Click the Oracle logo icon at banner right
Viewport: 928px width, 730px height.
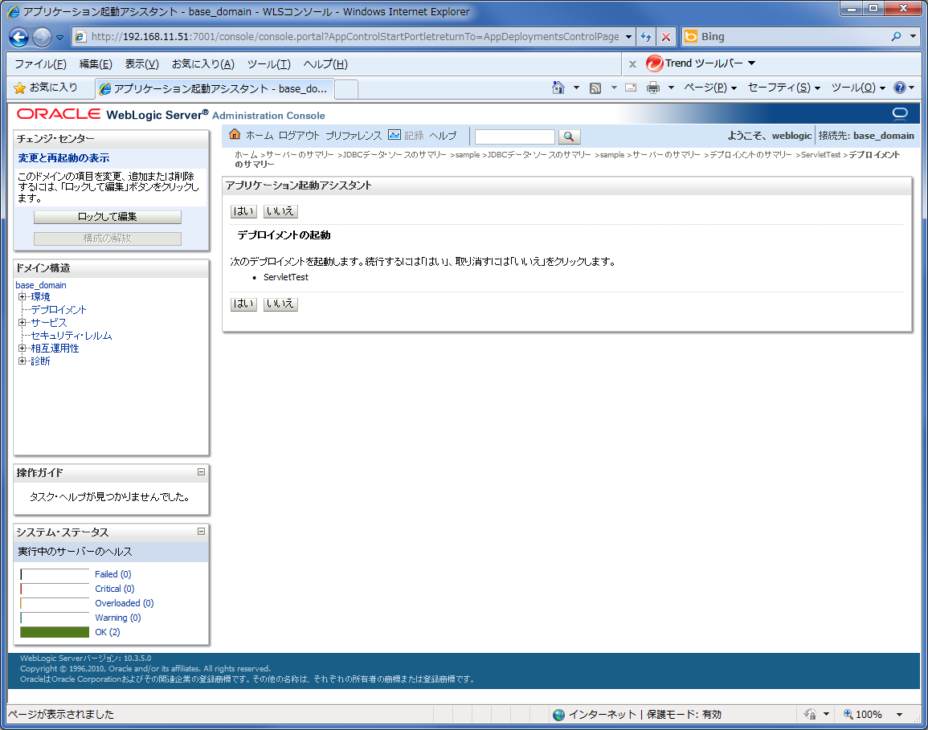click(900, 113)
